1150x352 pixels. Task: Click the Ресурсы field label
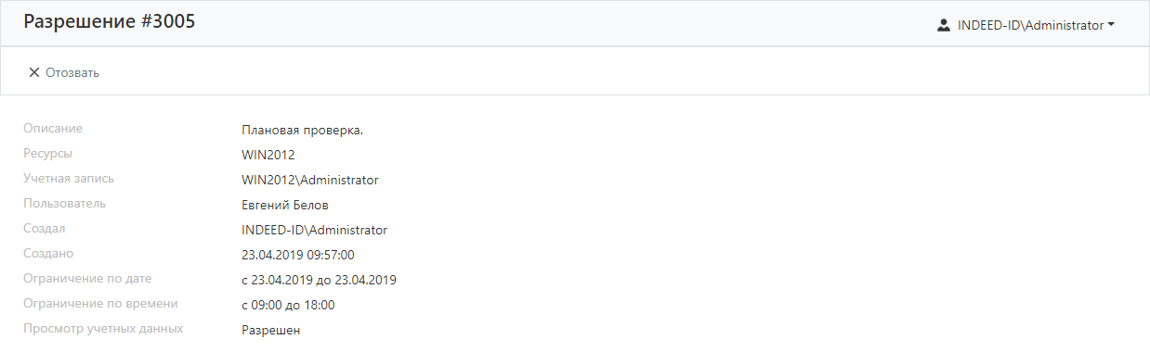pos(47,153)
